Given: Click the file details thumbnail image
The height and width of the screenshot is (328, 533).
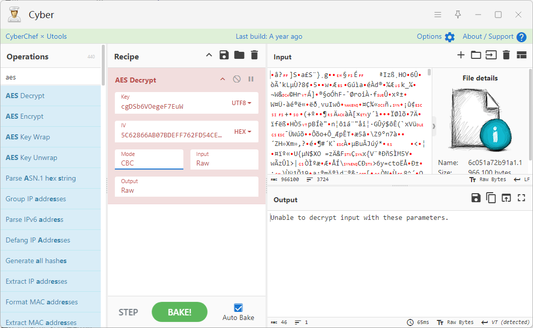Looking at the screenshot, I should [480, 120].
